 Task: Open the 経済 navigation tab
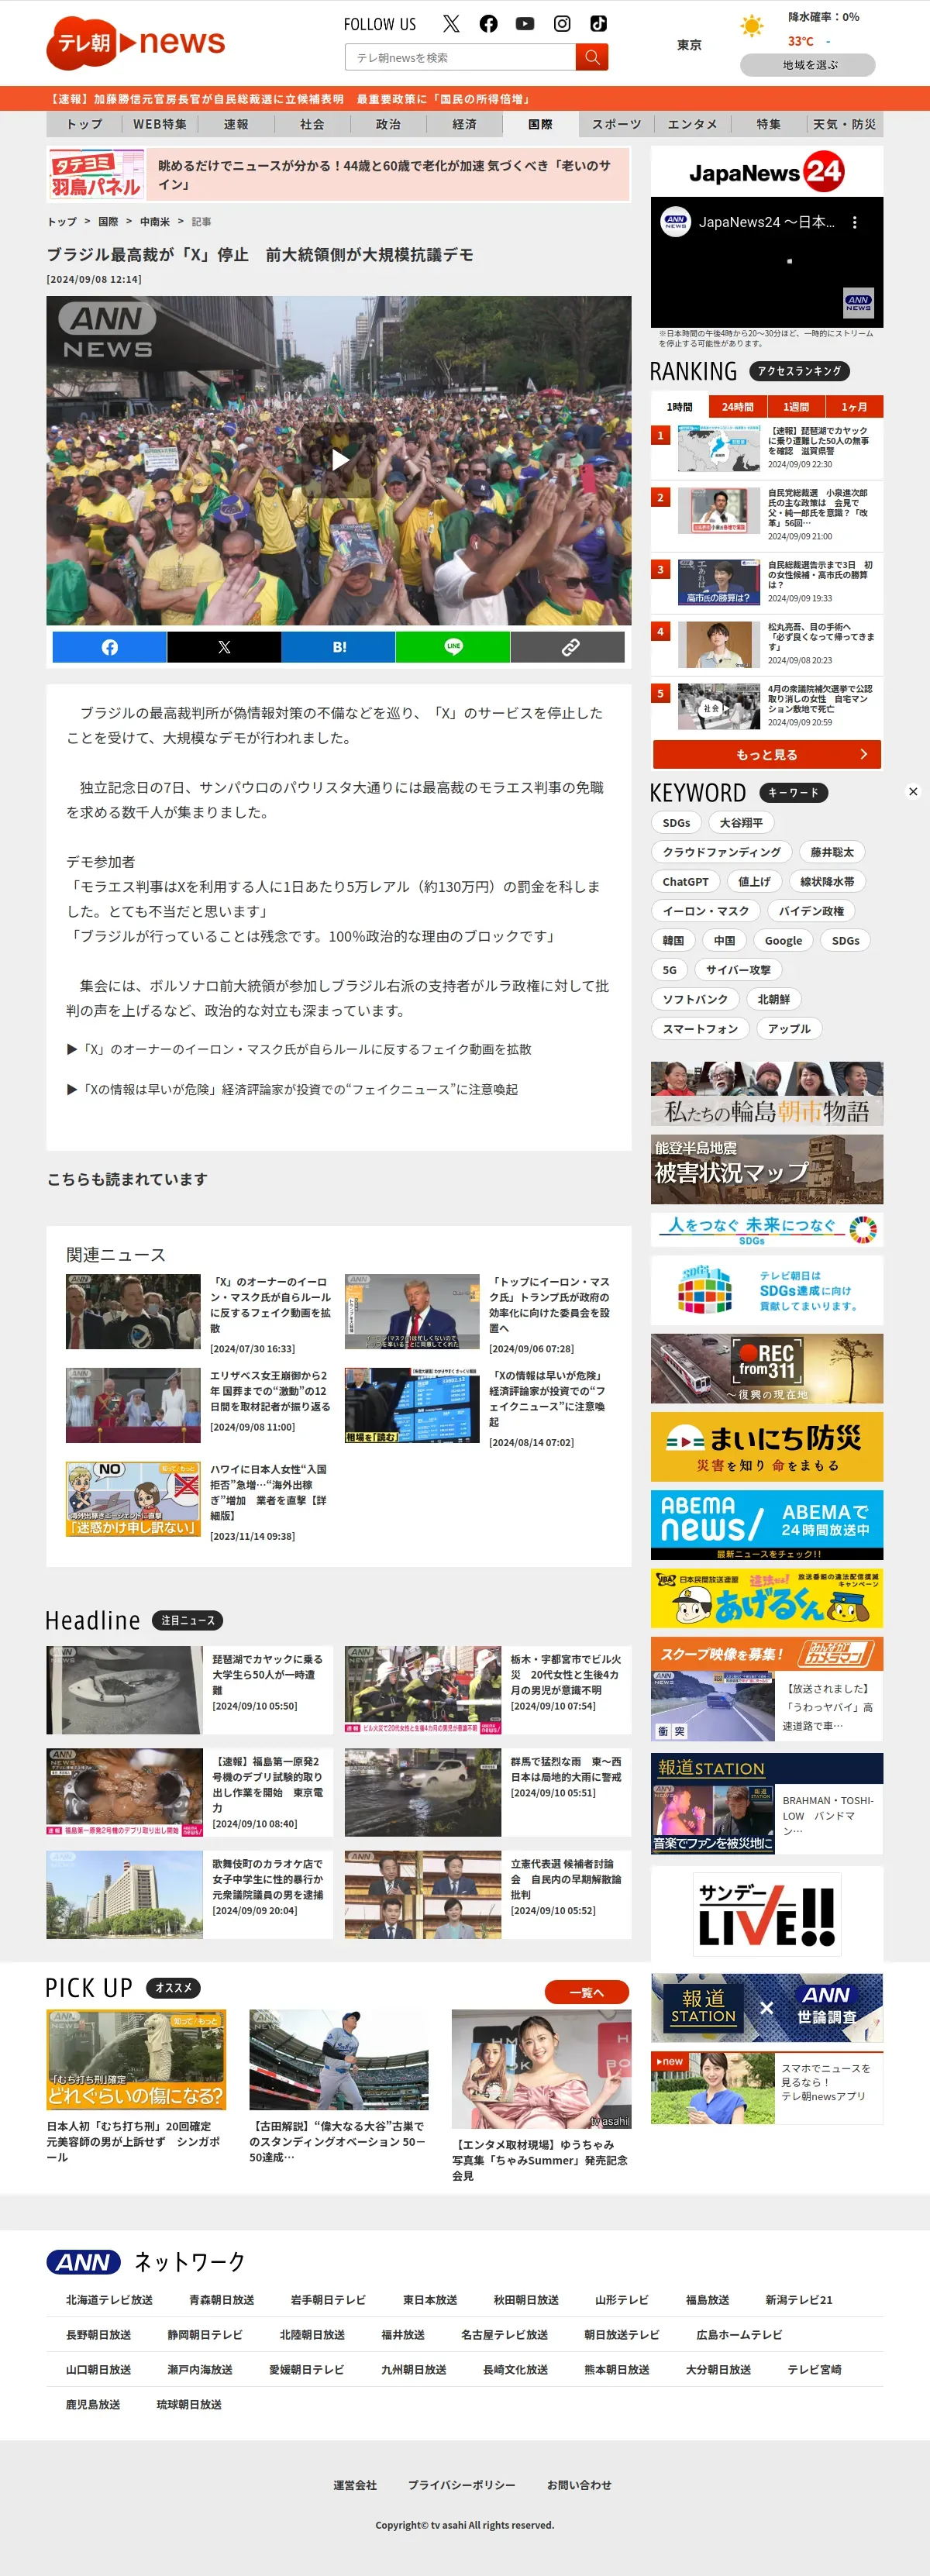[464, 124]
